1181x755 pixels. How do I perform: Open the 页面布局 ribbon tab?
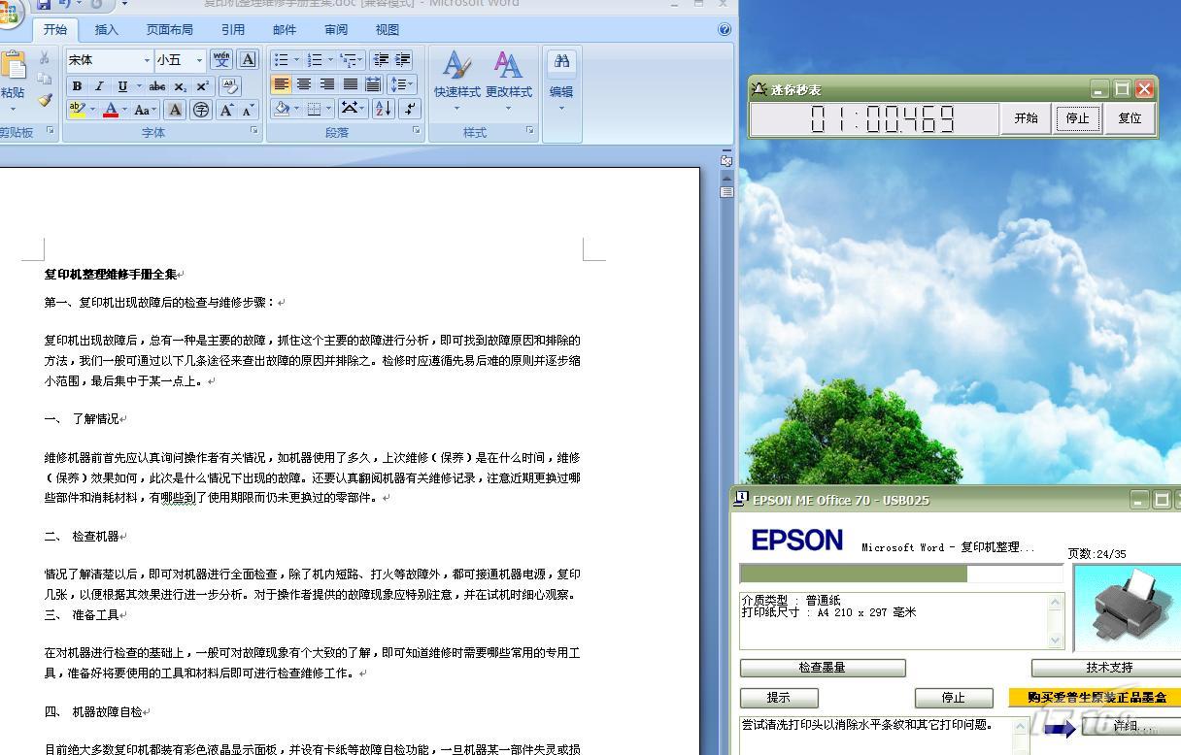[170, 30]
